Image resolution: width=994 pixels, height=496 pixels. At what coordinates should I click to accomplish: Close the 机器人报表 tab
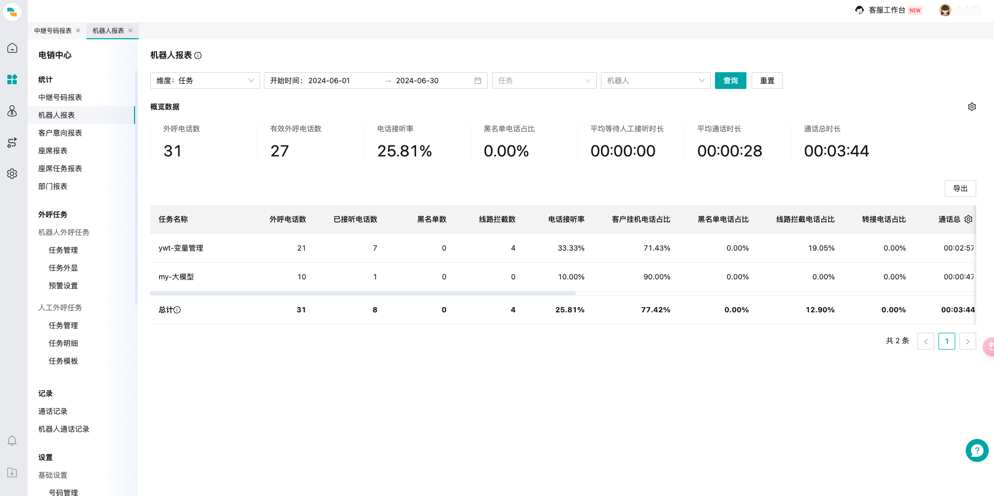pos(130,30)
